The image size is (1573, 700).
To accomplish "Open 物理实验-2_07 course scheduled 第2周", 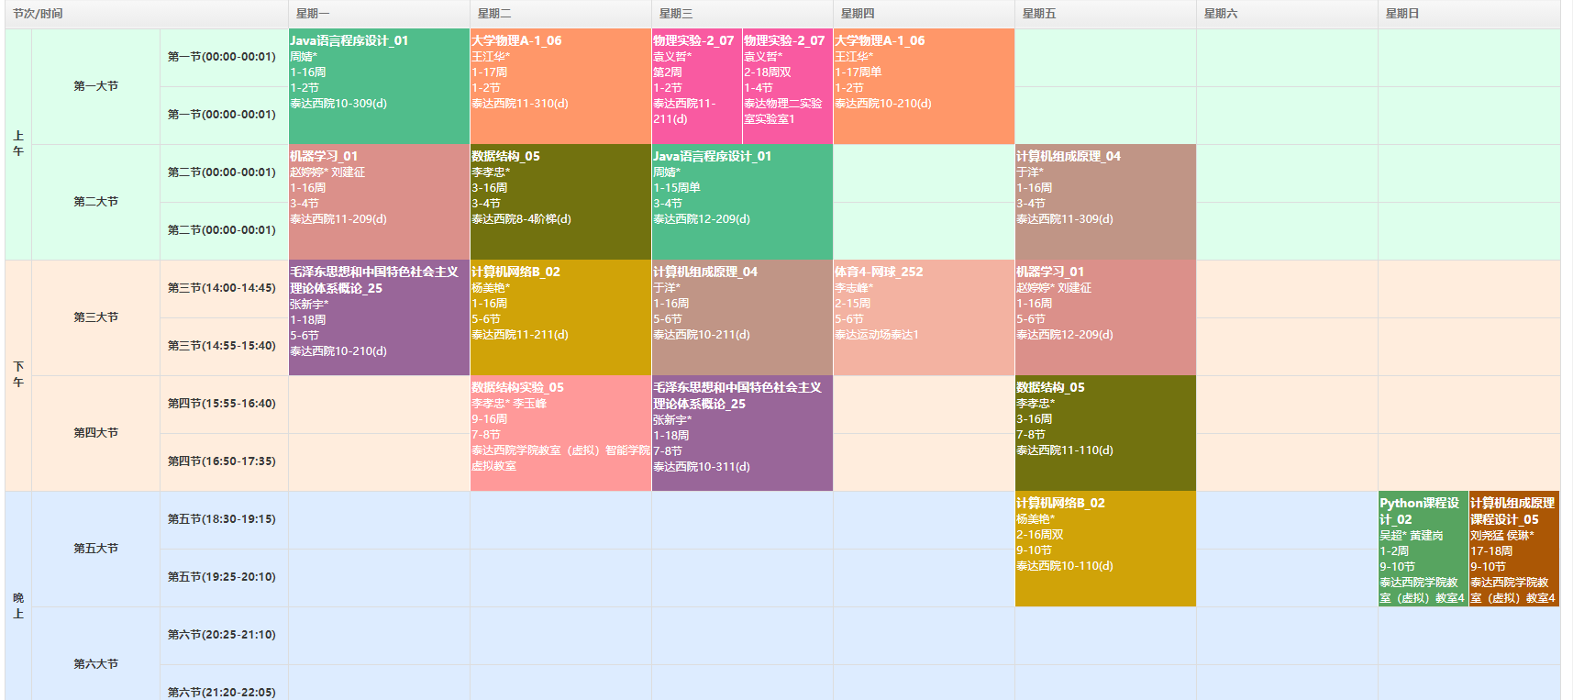I will click(696, 86).
